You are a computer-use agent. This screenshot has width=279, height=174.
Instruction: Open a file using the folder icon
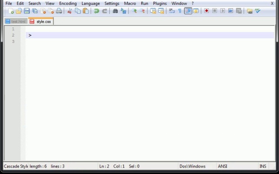pyautogui.click(x=19, y=11)
